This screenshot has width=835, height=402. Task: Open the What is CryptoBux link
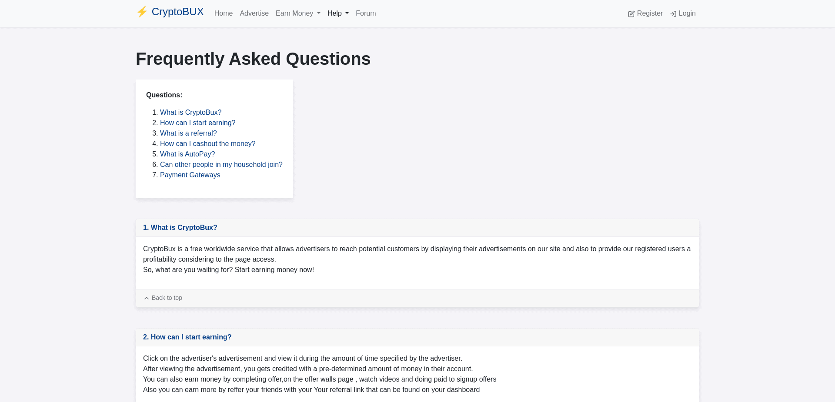click(190, 112)
